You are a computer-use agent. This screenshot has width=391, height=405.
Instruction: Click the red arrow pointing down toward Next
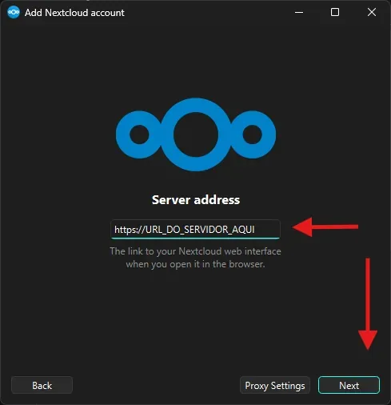pyautogui.click(x=368, y=304)
